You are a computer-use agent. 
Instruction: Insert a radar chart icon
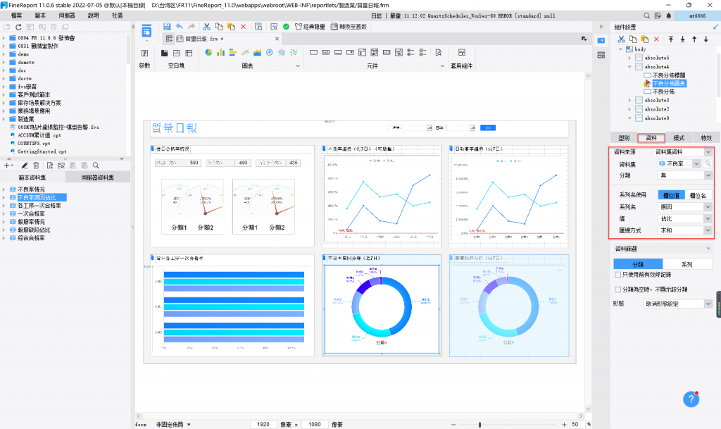pyautogui.click(x=282, y=52)
